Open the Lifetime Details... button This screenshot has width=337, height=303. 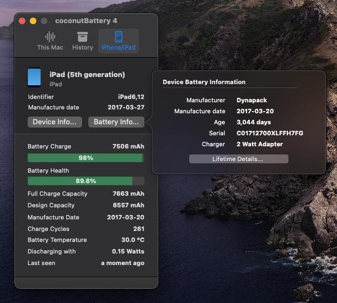click(239, 159)
